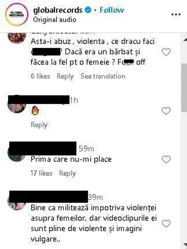Like the 'Asta-i abuz' comment with heart
This screenshot has width=187, height=249.
[x=166, y=52]
